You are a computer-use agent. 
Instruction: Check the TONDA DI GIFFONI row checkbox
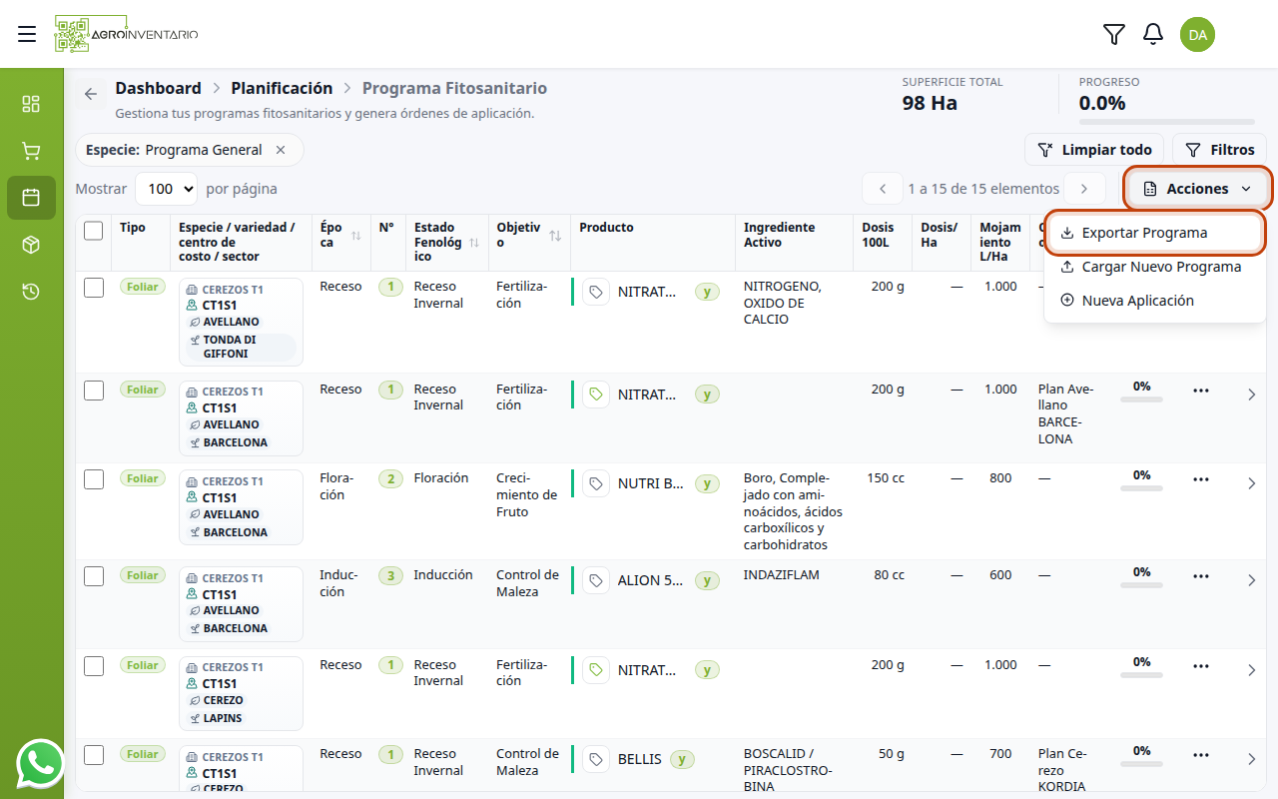(x=94, y=288)
